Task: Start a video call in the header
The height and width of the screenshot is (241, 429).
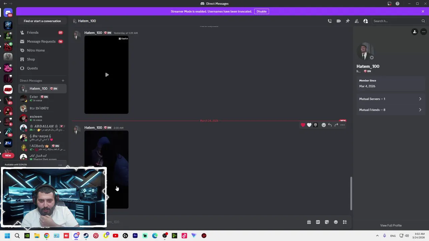Action: point(339,21)
